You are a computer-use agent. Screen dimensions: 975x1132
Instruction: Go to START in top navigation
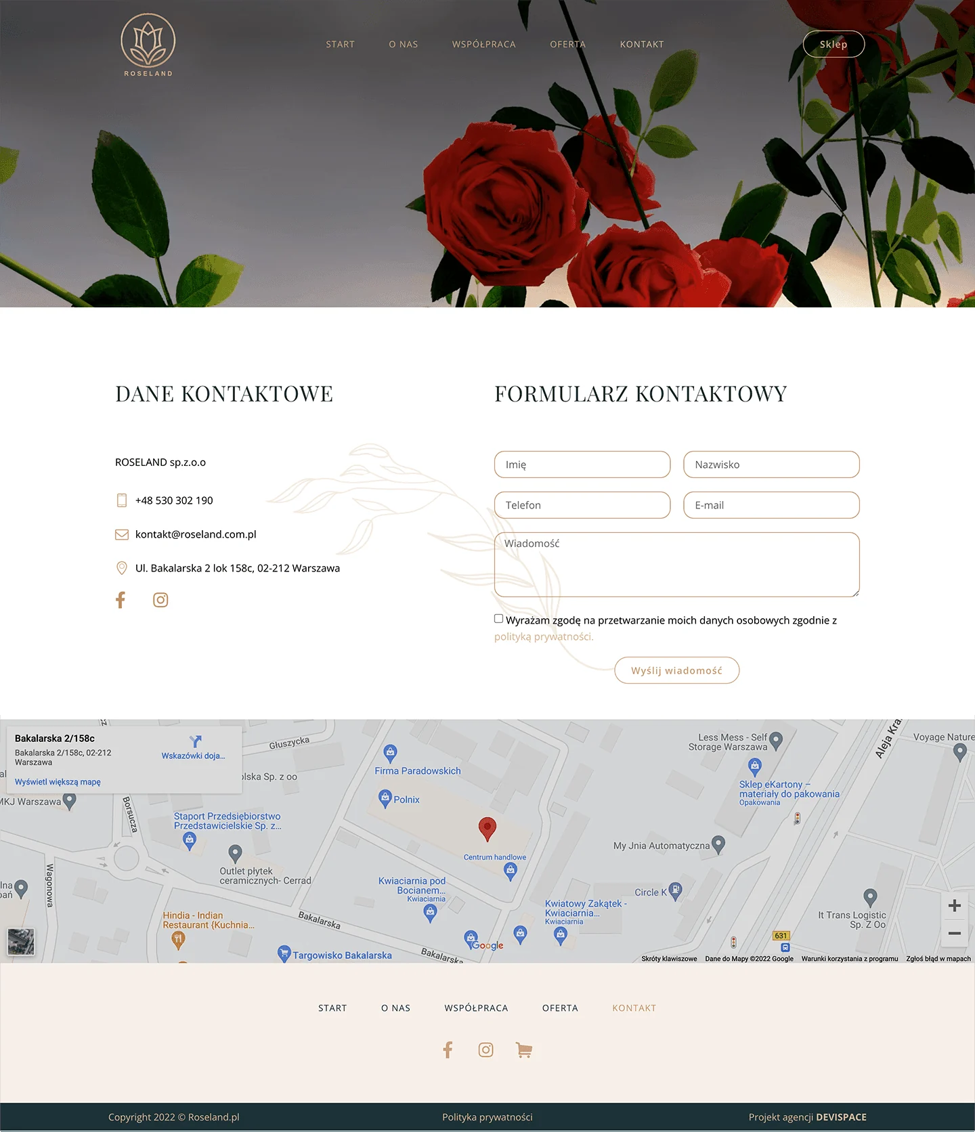(341, 44)
